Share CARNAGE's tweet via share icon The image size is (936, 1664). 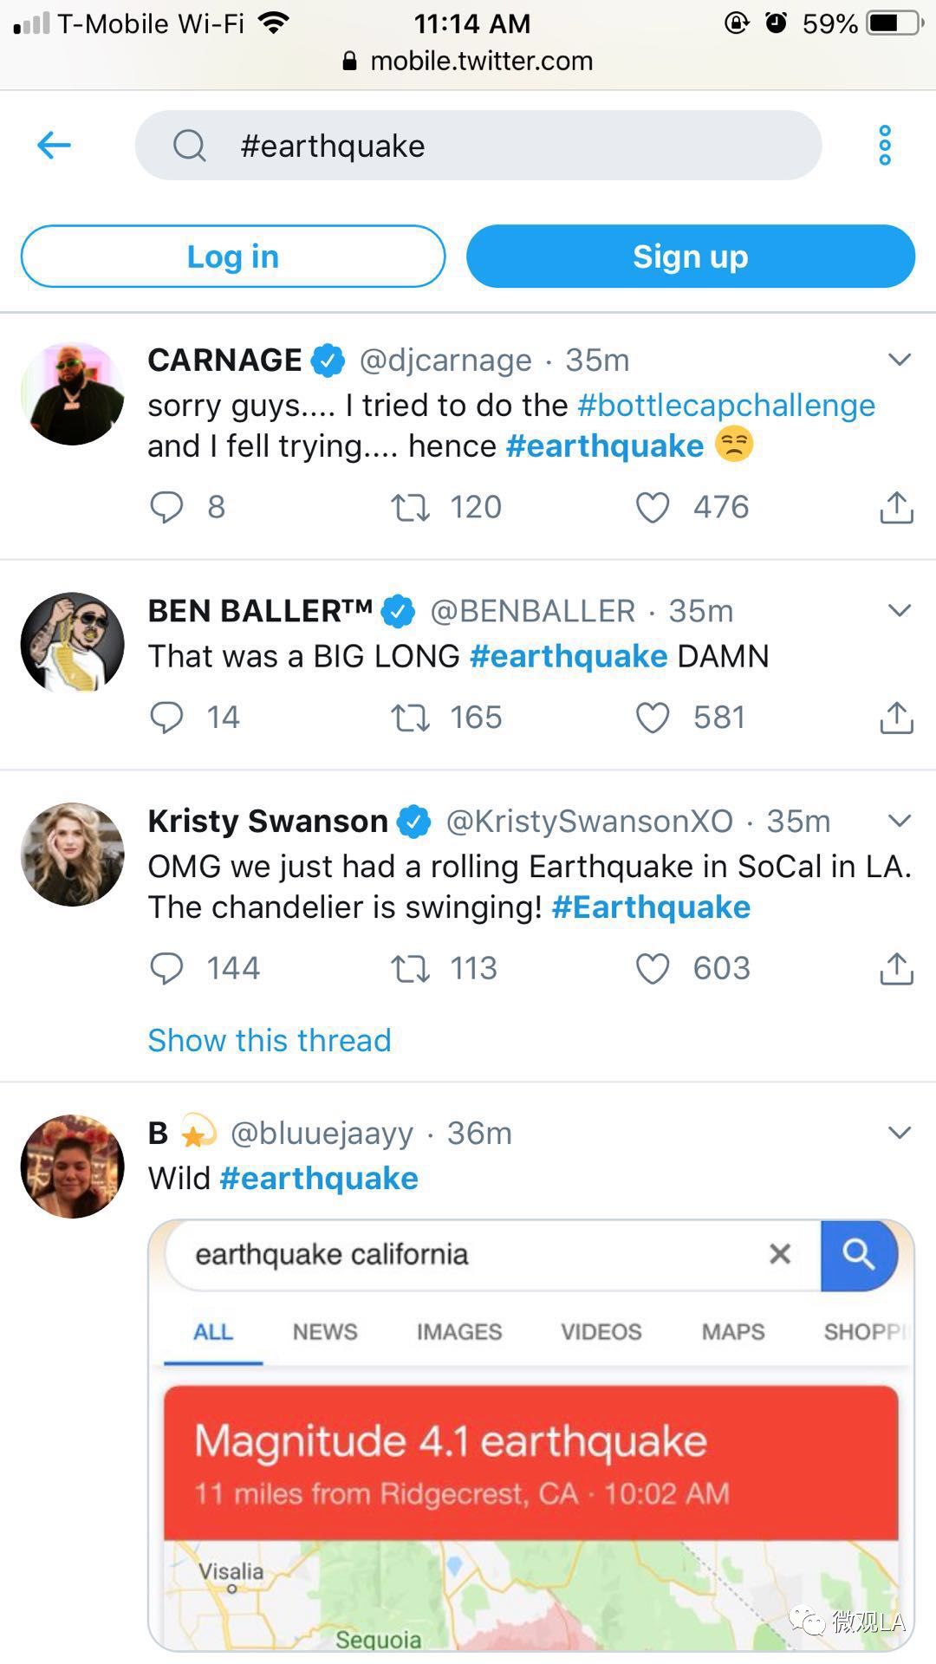click(896, 507)
